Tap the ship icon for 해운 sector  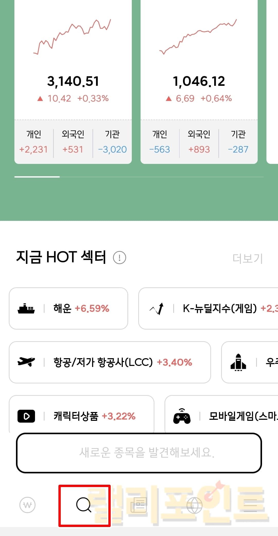pyautogui.click(x=26, y=308)
